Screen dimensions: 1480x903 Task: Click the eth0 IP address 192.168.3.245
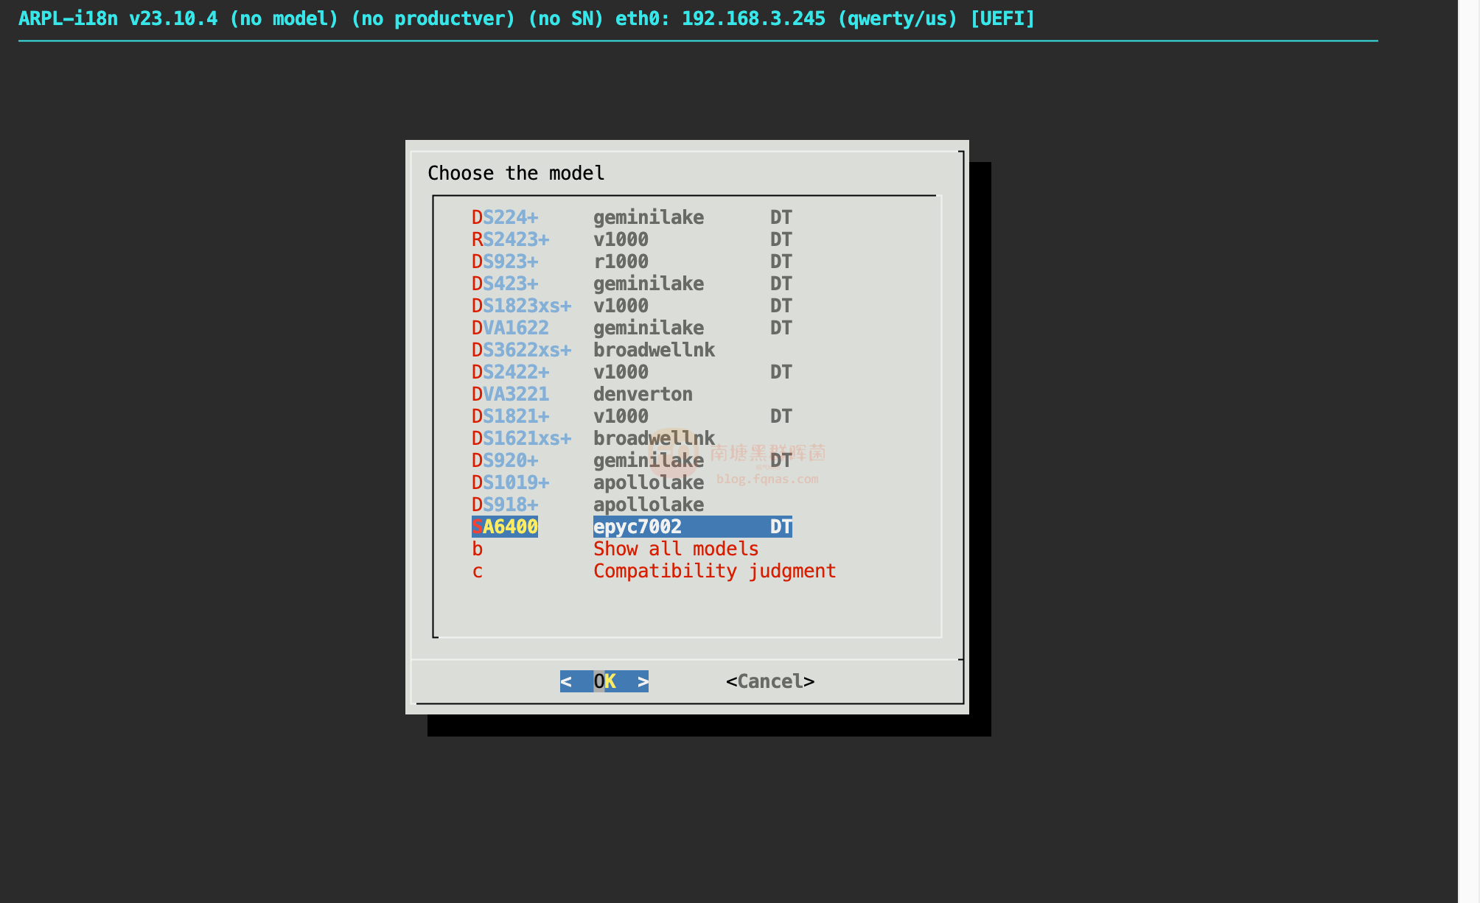[x=753, y=18]
